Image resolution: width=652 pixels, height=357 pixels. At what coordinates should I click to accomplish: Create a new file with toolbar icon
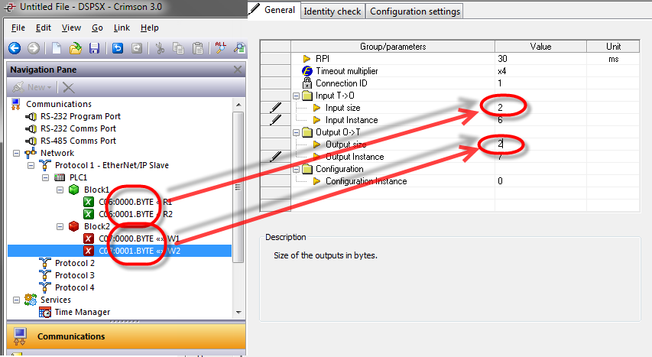pos(56,48)
